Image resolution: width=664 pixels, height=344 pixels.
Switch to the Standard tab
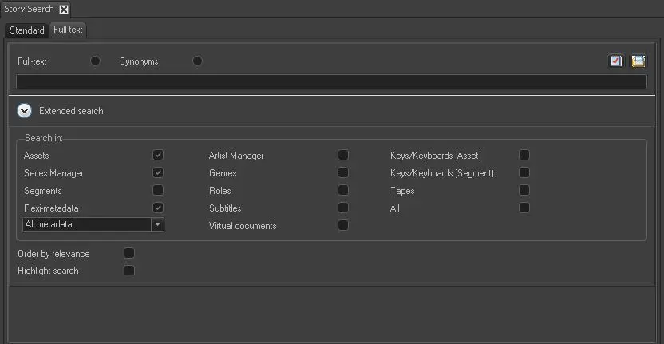coord(27,30)
